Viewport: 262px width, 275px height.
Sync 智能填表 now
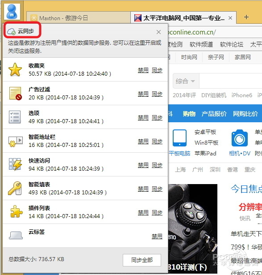[157, 189]
